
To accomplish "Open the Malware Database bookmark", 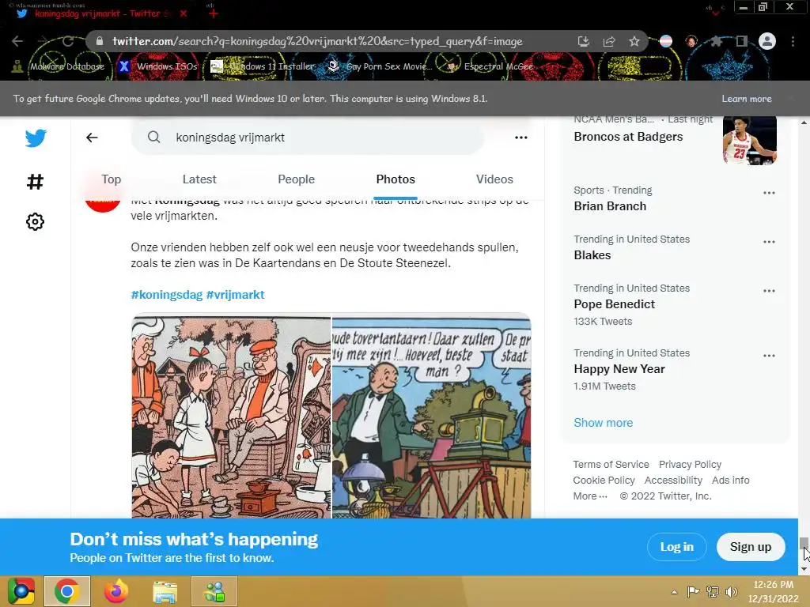I will point(59,66).
